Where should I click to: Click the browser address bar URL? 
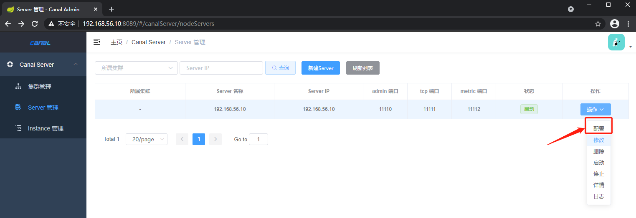click(148, 24)
